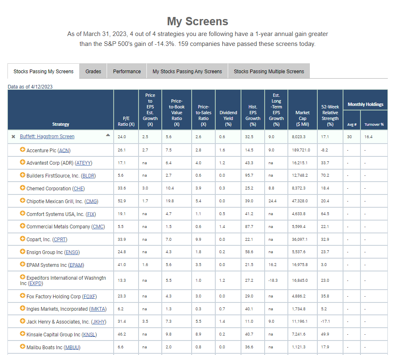Click the plus icon beside Chemed Corporation
Screen dimensions: 409x355
(x=23, y=188)
